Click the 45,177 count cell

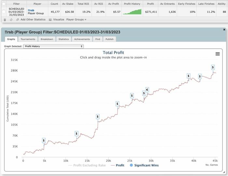pyautogui.click(x=55, y=12)
